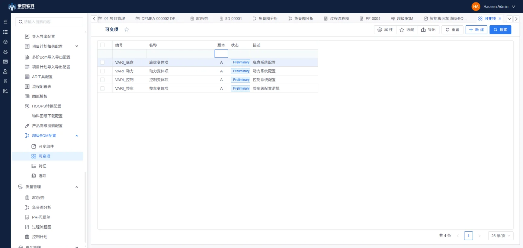Switch to the PF-0004 tab
The width and height of the screenshot is (523, 248).
click(x=370, y=19)
